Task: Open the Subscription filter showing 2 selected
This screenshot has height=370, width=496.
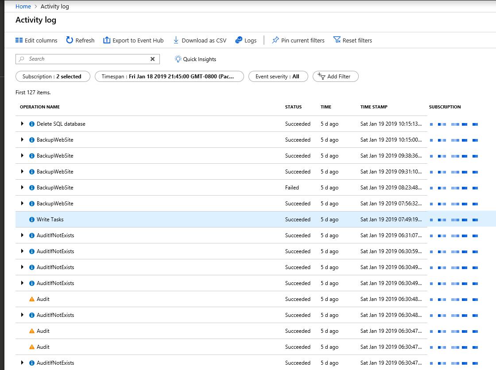Action: [x=53, y=76]
